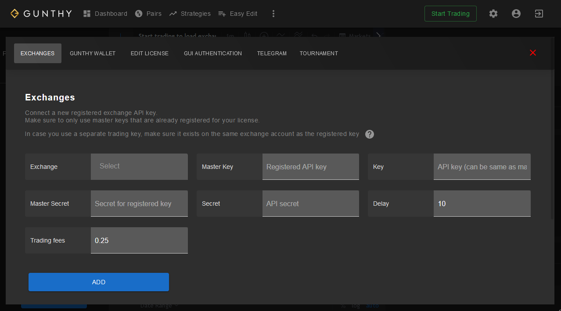
Task: Switch to the Gunthy Wallet tab
Action: (x=93, y=54)
